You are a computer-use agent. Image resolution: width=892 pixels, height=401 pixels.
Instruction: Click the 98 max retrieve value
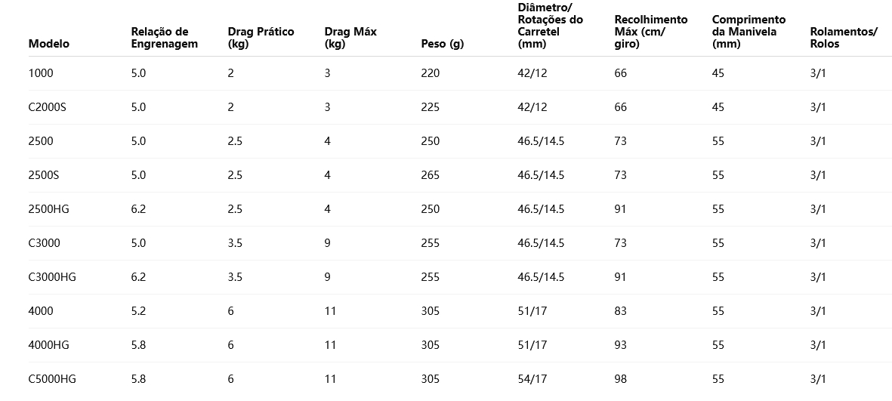[x=621, y=379]
